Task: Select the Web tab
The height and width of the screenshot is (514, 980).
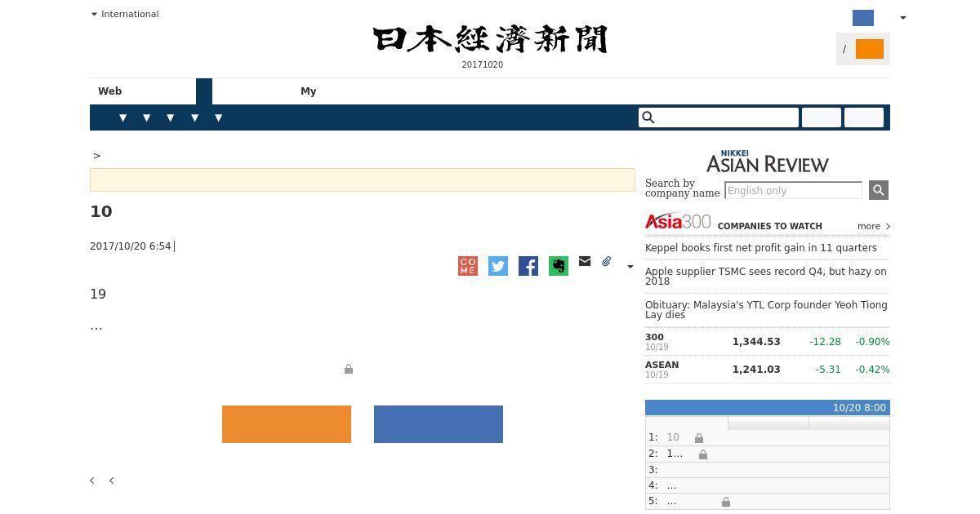Action: tap(110, 91)
